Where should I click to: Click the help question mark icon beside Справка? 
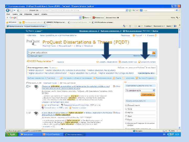coord(156,35)
